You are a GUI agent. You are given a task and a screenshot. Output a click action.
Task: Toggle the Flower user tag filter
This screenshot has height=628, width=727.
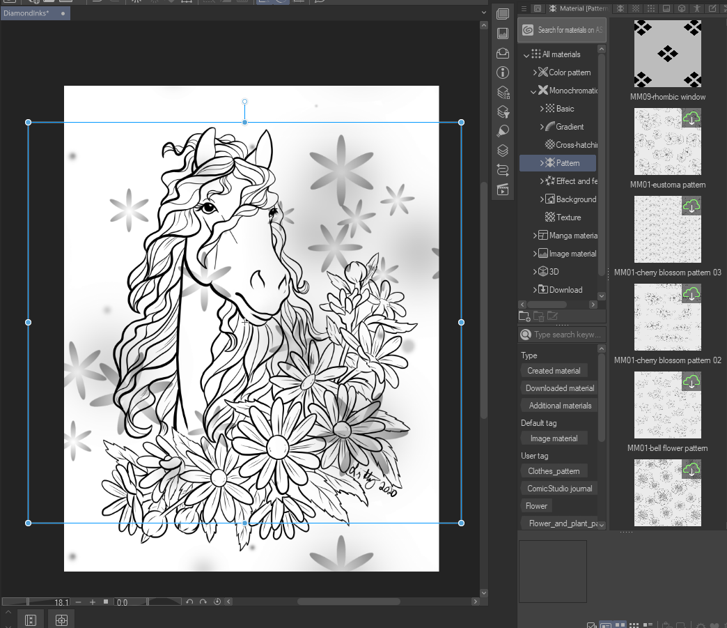536,506
